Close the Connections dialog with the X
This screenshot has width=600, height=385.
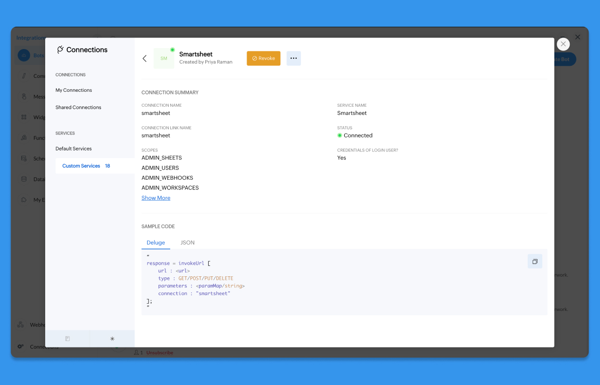coord(563,44)
